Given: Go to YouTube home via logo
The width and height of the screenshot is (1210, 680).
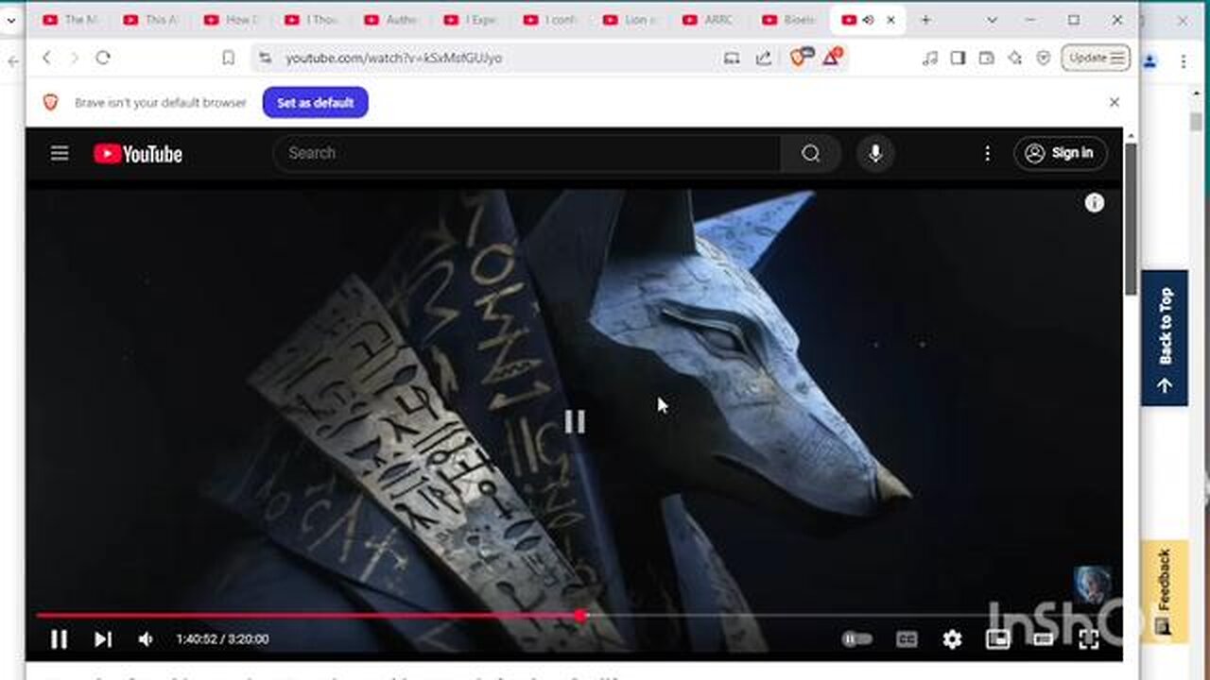Looking at the screenshot, I should coord(138,154).
